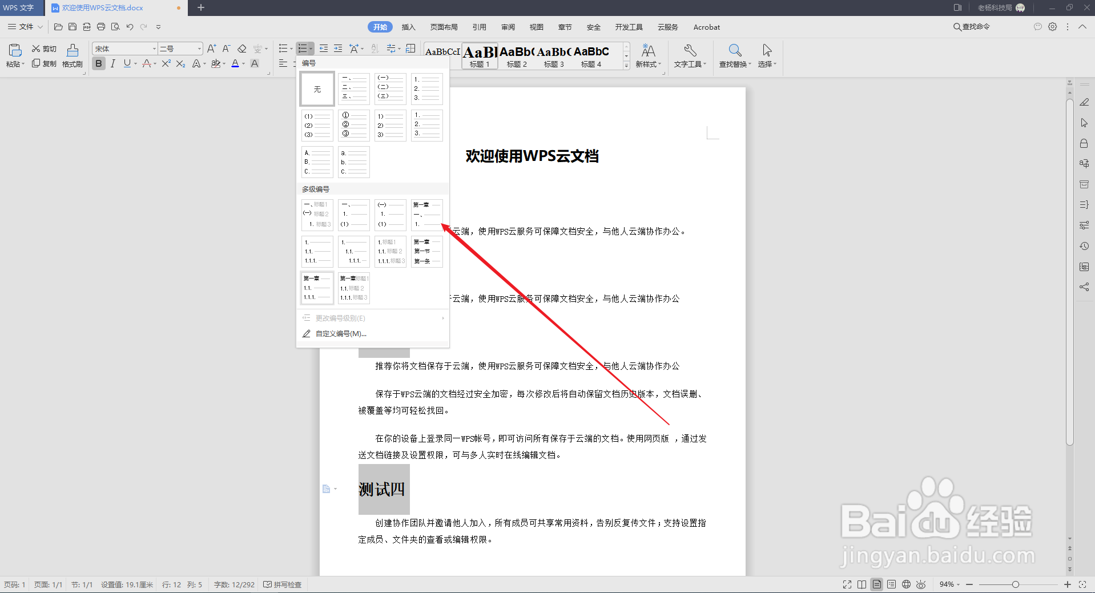
Task: Click the Print icon
Action: click(101, 27)
